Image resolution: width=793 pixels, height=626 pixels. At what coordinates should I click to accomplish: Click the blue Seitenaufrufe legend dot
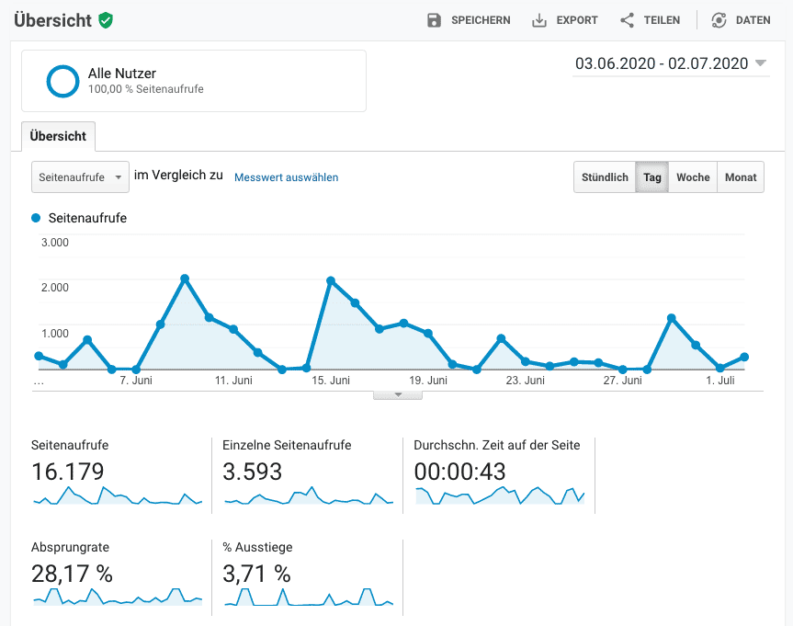pyautogui.click(x=36, y=218)
